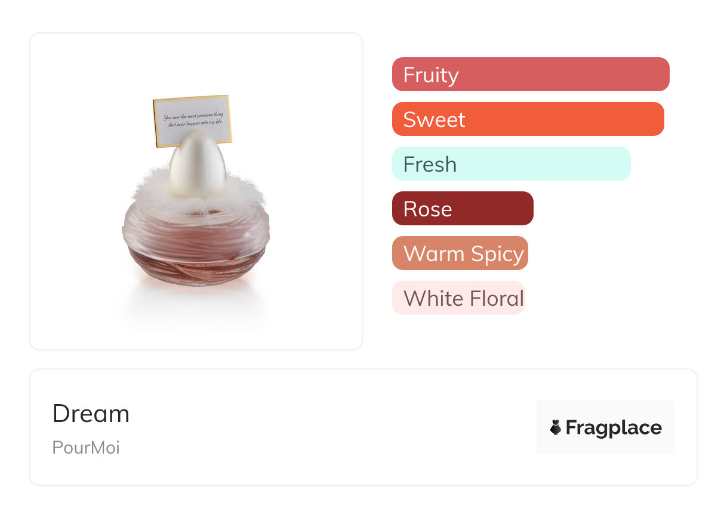Image resolution: width=727 pixels, height=515 pixels.
Task: Select the Warm Spicy accord bar
Action: tap(460, 253)
